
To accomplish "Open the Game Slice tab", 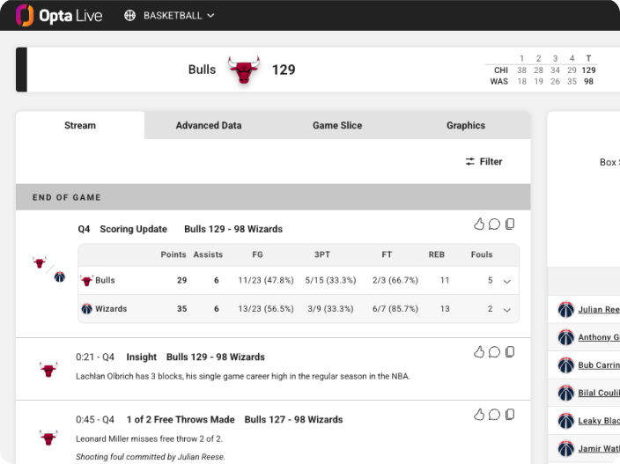I will 337,125.
